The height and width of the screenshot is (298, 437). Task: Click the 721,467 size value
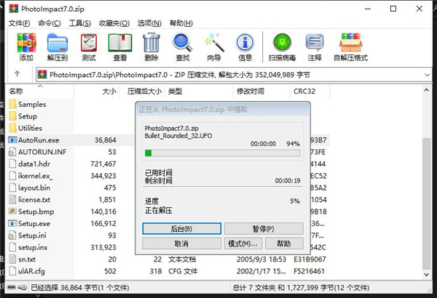point(103,164)
